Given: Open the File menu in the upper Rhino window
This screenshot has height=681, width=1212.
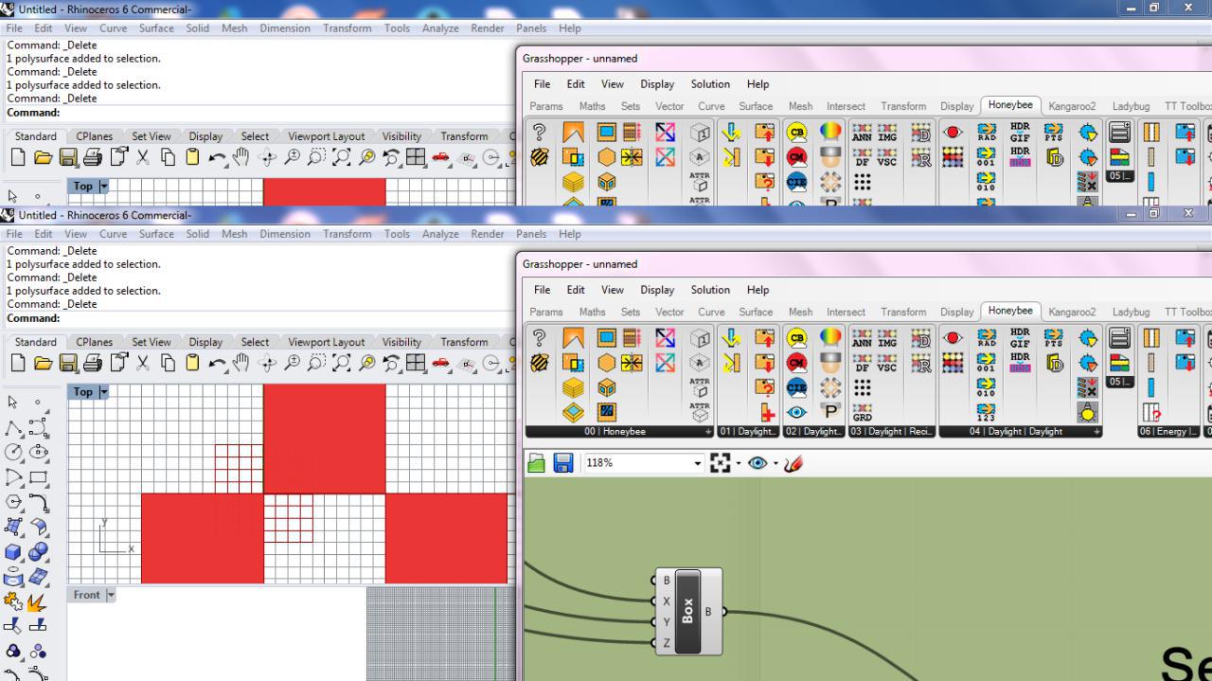Looking at the screenshot, I should [14, 28].
